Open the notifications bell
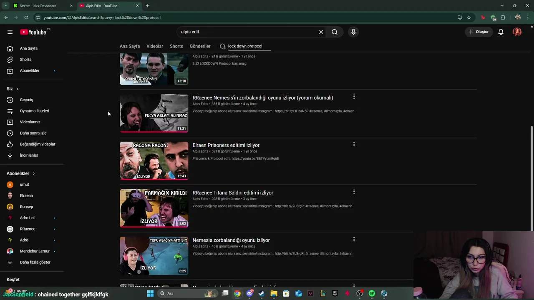Image resolution: width=534 pixels, height=300 pixels. point(501,32)
